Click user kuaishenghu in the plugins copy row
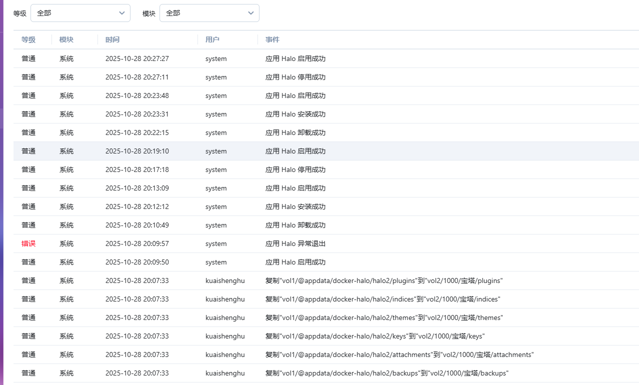639x385 pixels. click(x=225, y=280)
